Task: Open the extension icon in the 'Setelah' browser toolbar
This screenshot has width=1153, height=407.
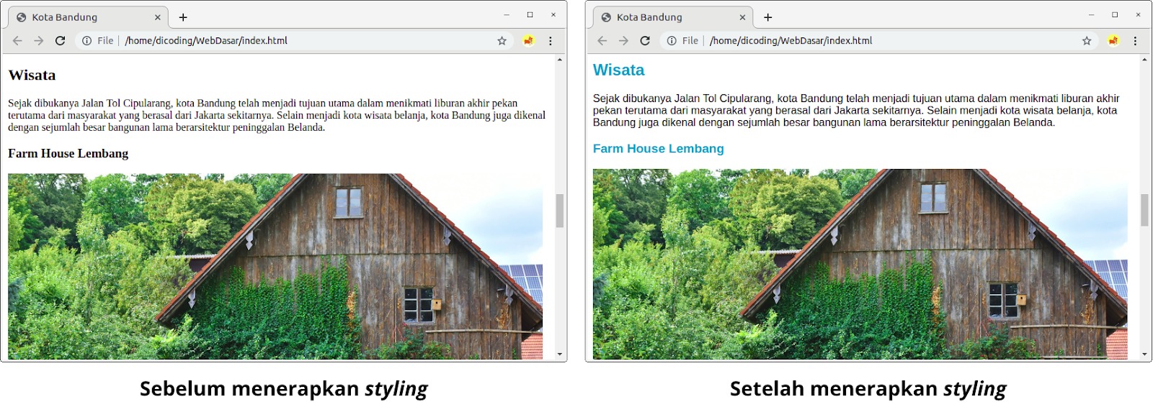Action: [1113, 41]
